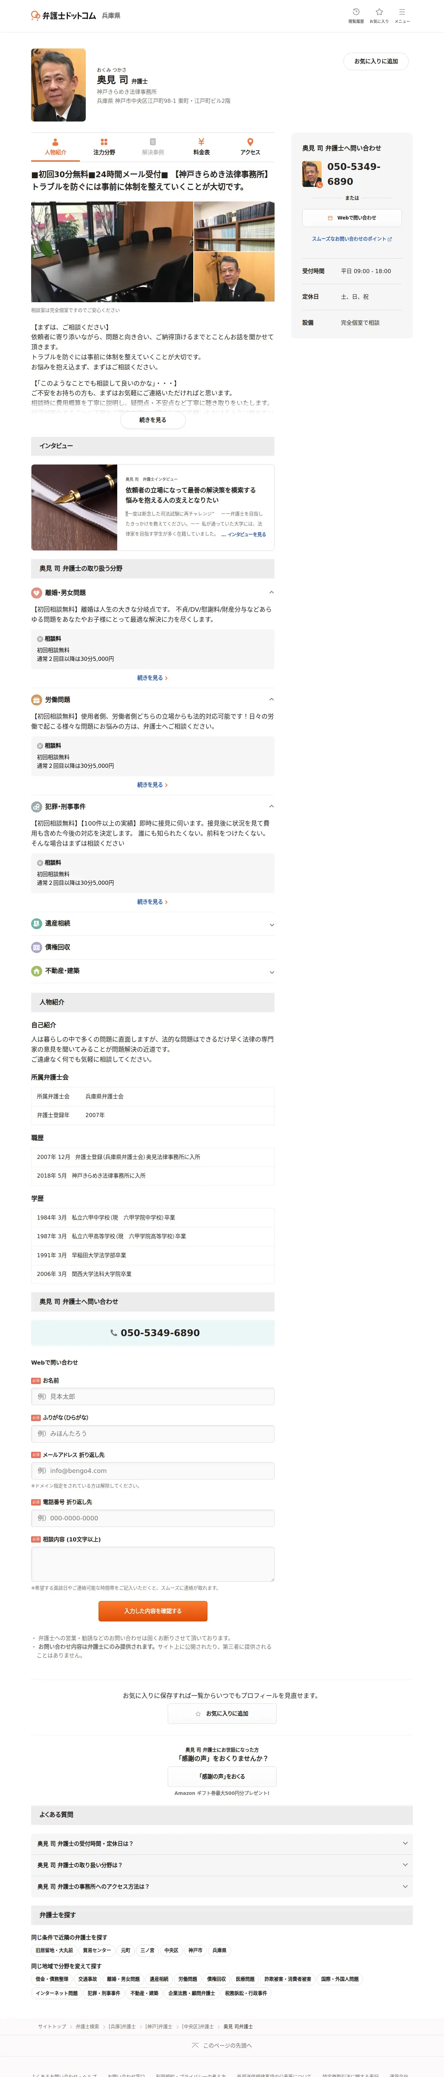
Task: Open the interview fountain pen thumbnail
Action: (74, 507)
